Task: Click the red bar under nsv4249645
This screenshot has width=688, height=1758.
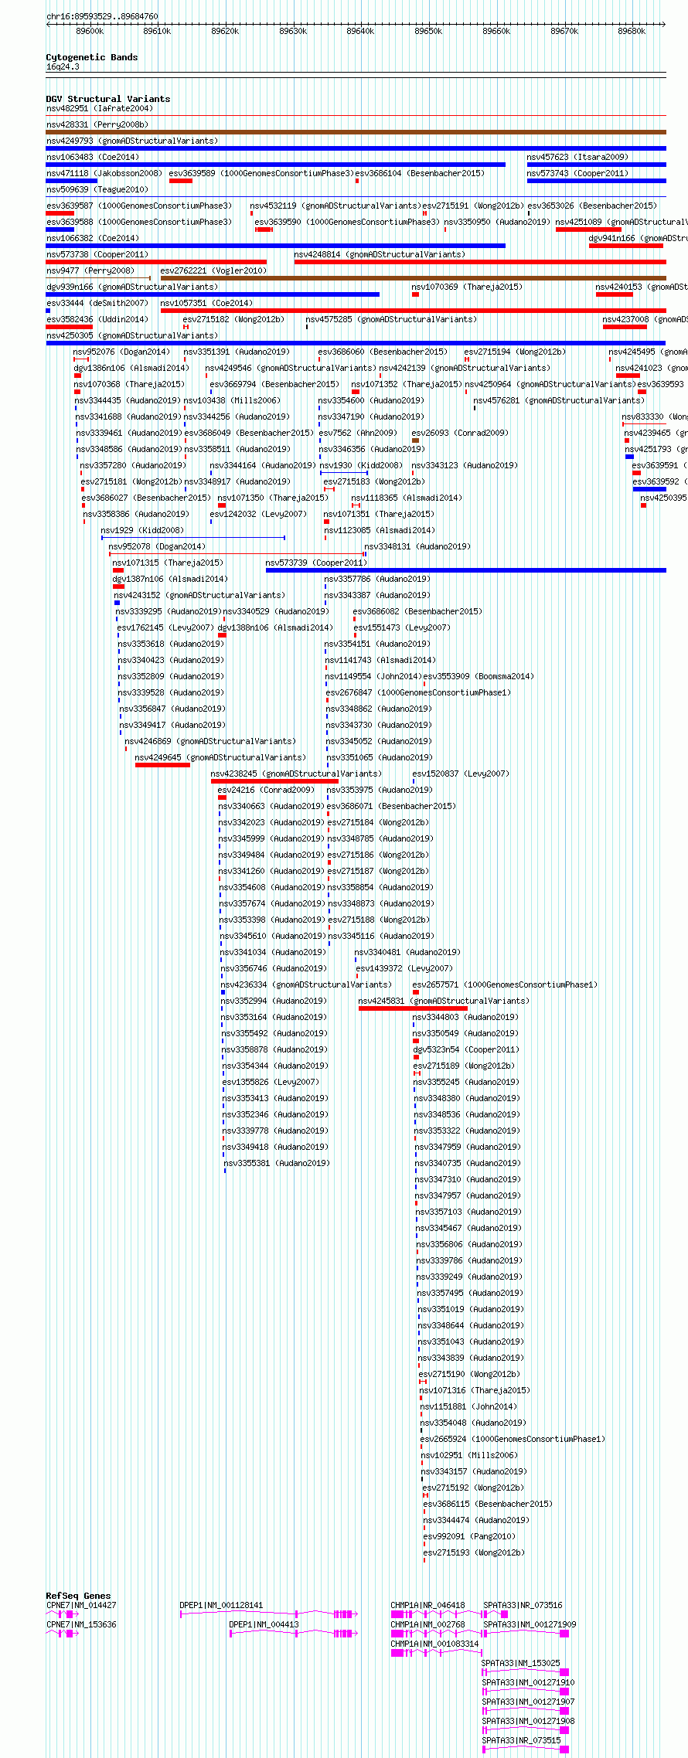Action: [x=162, y=765]
